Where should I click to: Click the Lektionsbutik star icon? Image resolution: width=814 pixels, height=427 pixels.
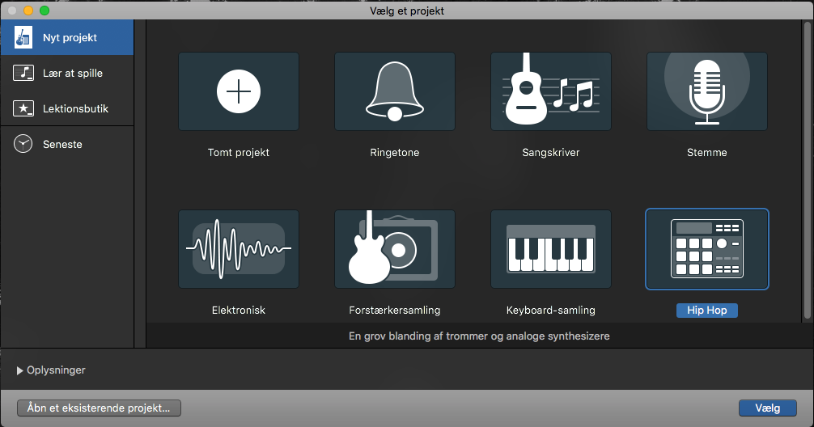[x=23, y=108]
